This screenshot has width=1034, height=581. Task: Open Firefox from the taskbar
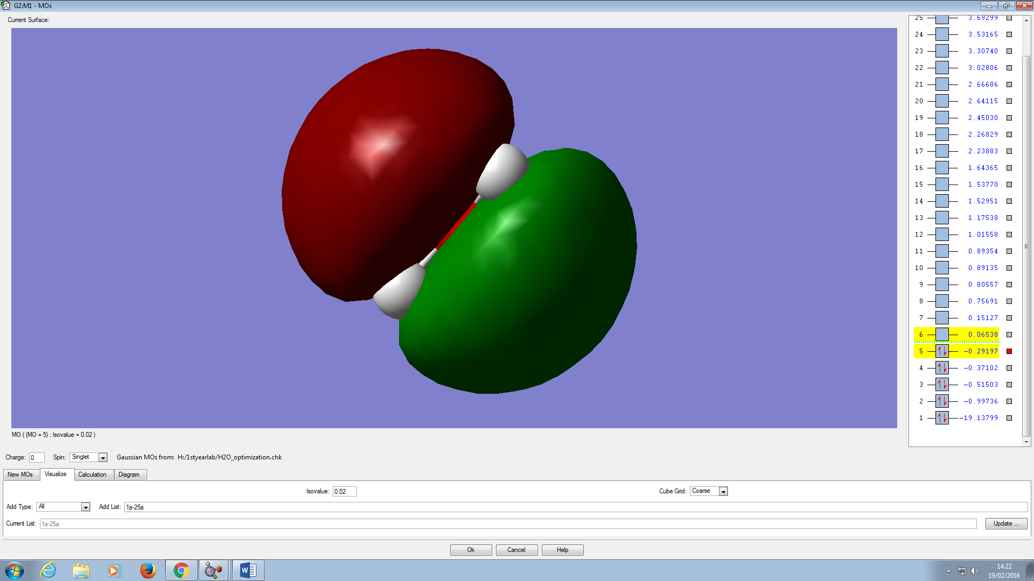[x=148, y=570]
